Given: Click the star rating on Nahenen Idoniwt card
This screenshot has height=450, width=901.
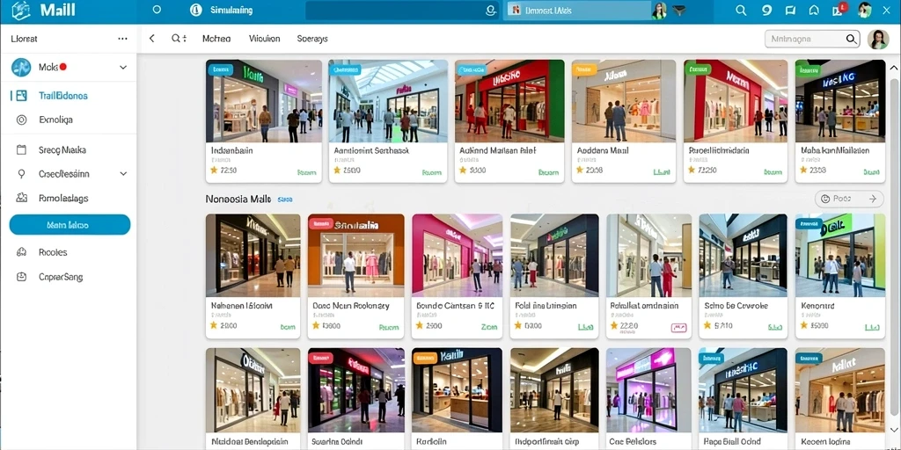Looking at the screenshot, I should (214, 325).
